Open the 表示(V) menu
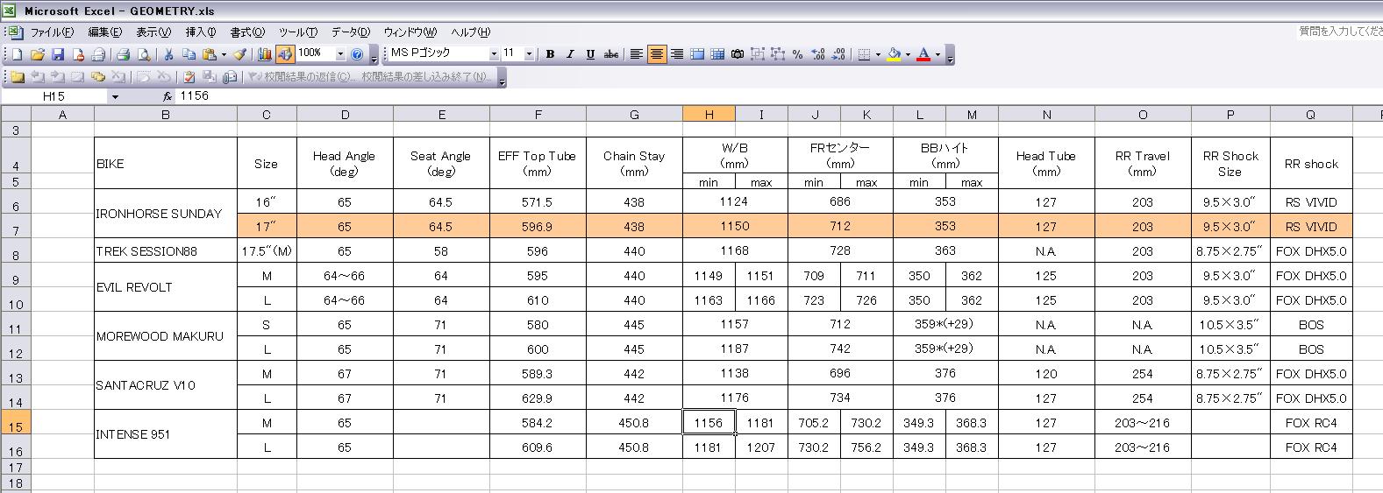Screen dimensions: 1383x493 (x=153, y=32)
